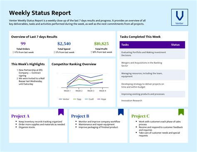The image size is (197, 152).
Task: Click the Innovation Research task row
Action: [152, 101]
